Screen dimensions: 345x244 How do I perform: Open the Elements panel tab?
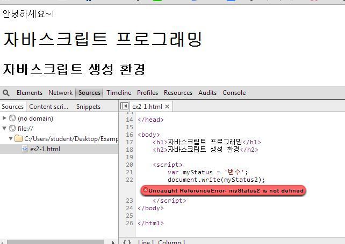(30, 93)
